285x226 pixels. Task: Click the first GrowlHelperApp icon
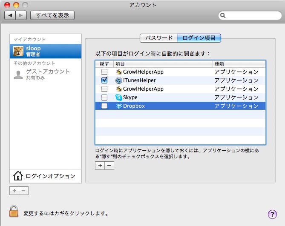click(119, 72)
